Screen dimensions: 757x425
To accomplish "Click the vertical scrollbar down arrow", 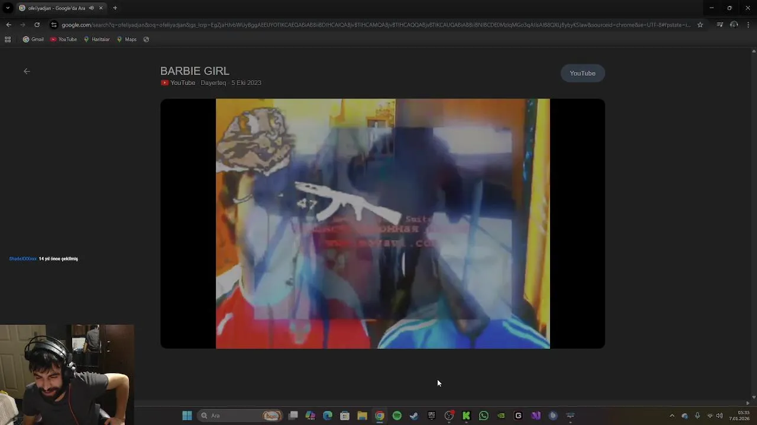I will 753,397.
